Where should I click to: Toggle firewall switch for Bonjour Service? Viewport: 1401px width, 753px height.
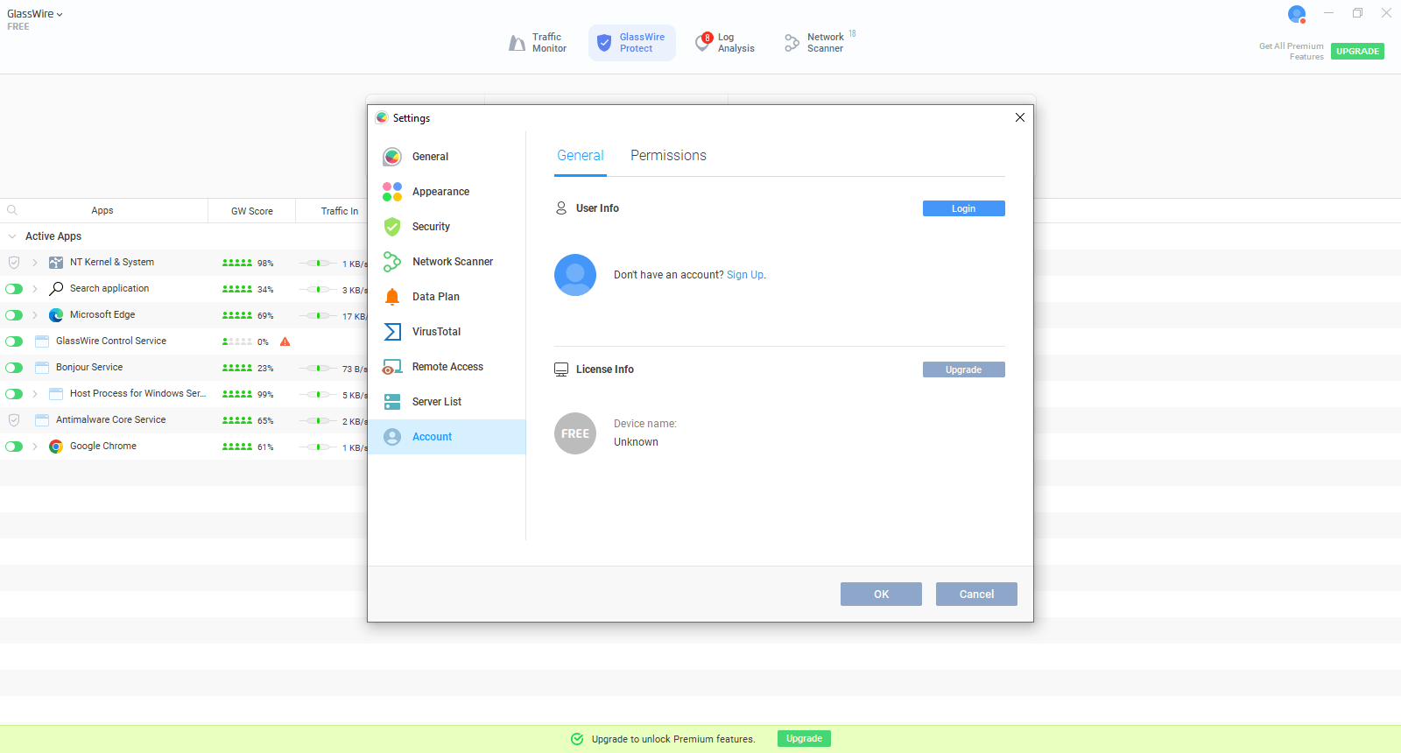(14, 368)
